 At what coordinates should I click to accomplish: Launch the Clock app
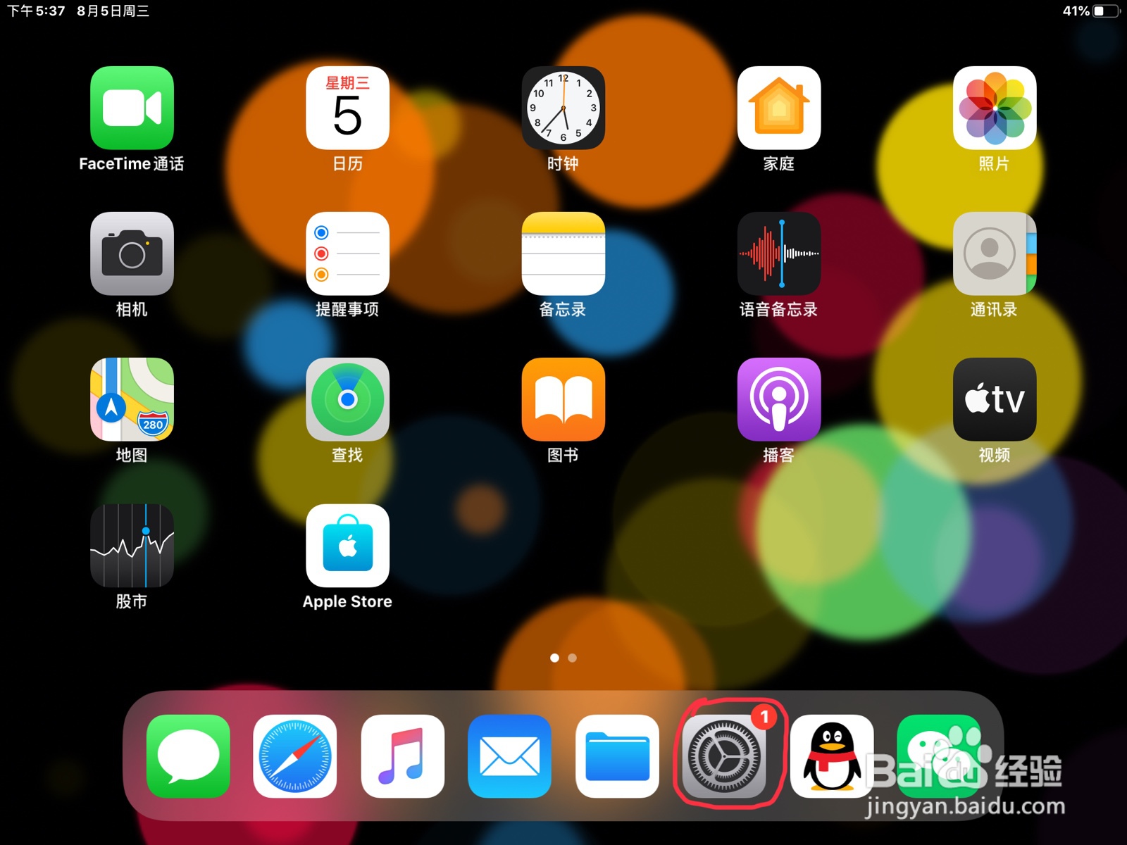pos(563,108)
